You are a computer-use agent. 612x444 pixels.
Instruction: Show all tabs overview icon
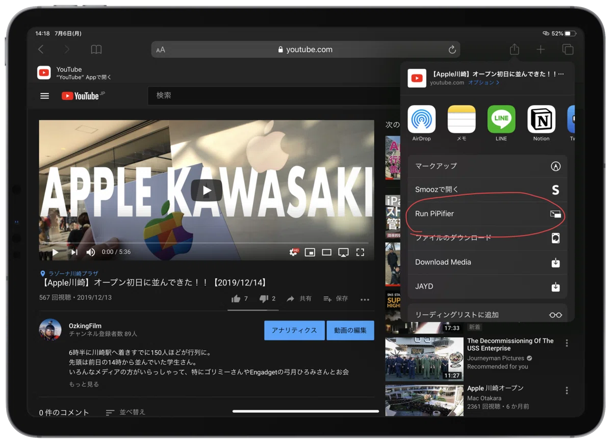pos(568,49)
